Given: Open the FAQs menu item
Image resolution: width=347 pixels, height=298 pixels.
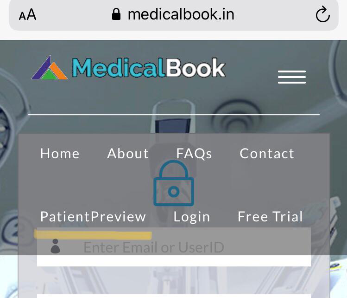Looking at the screenshot, I should (194, 154).
